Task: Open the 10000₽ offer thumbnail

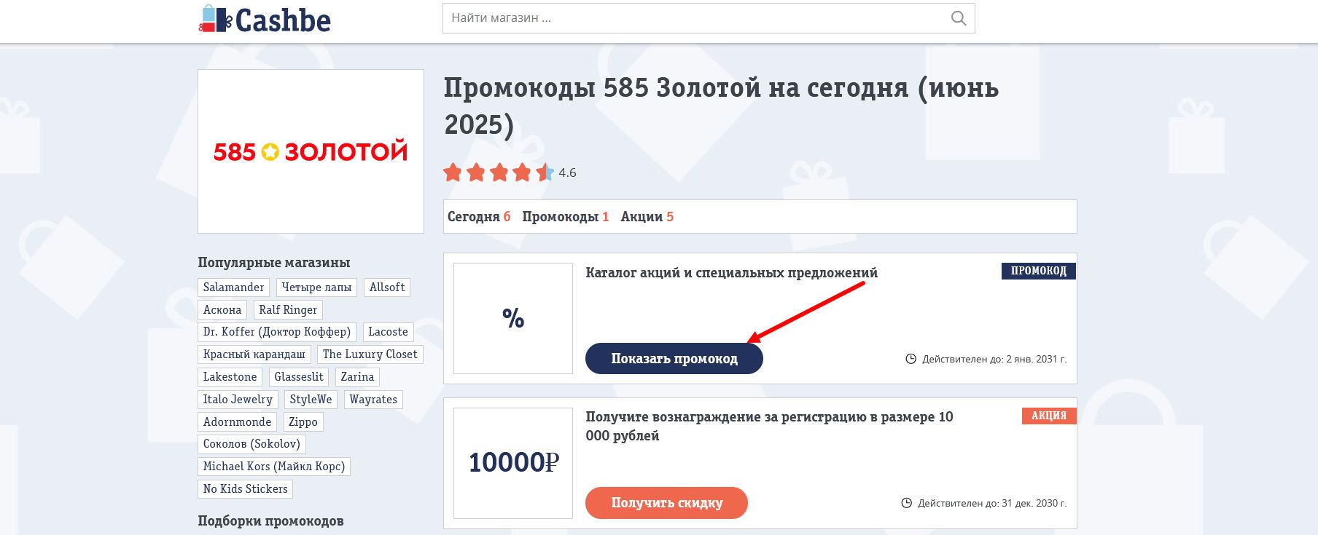Action: [513, 463]
